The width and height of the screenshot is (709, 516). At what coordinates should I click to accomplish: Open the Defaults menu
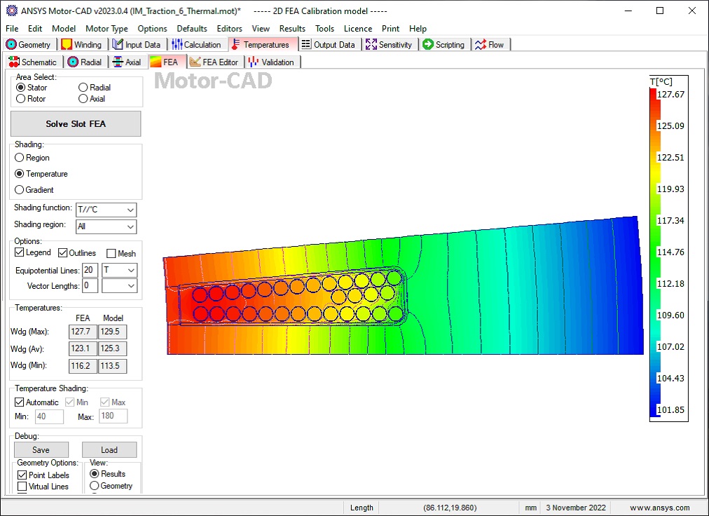coord(192,29)
